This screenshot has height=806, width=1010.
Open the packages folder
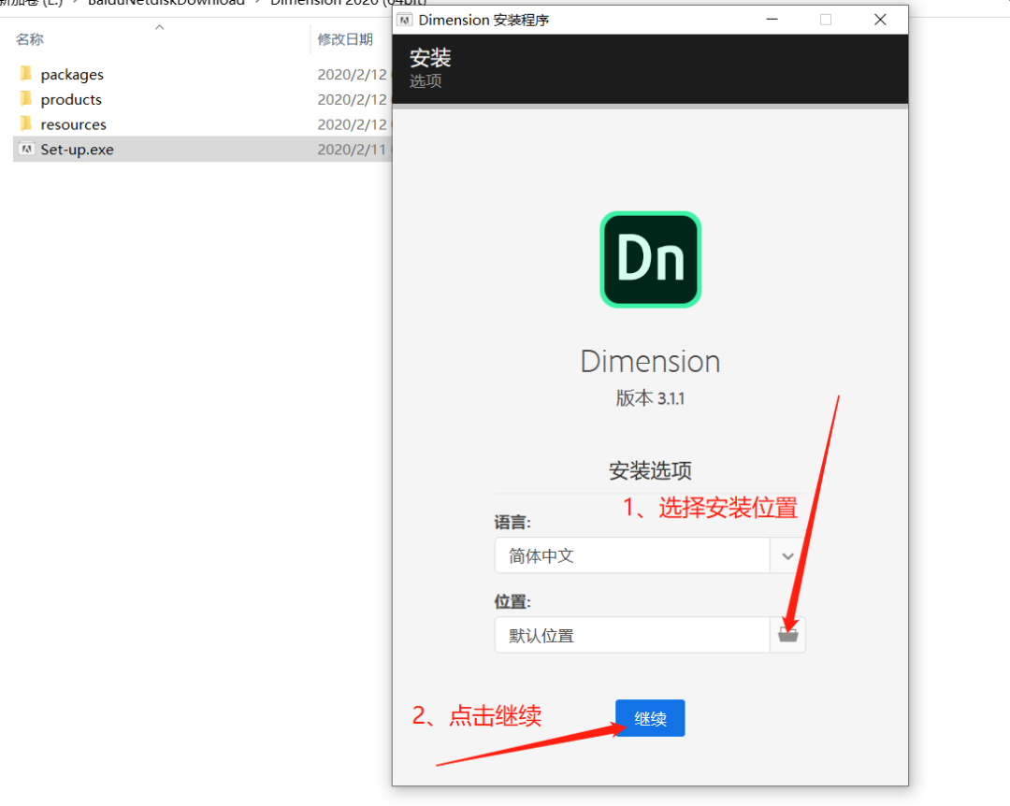coord(72,74)
